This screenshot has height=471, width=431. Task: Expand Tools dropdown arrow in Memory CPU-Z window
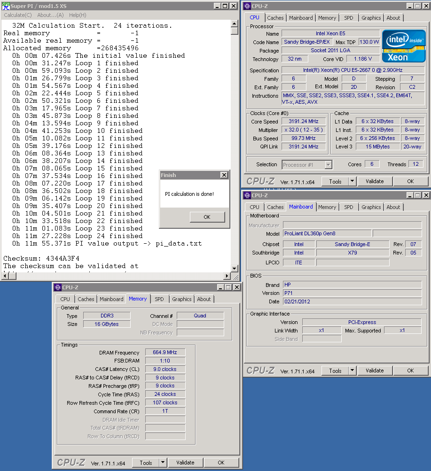coord(163,463)
